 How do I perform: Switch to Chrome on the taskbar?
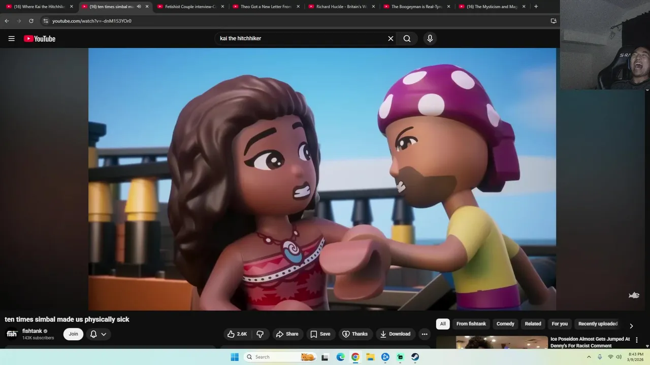[355, 357]
